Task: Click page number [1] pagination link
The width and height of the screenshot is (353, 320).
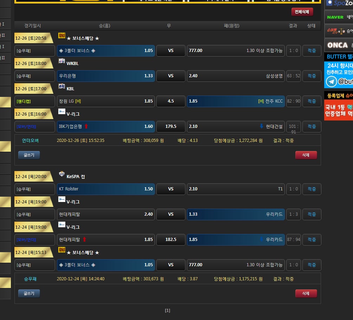Action: tap(168, 311)
